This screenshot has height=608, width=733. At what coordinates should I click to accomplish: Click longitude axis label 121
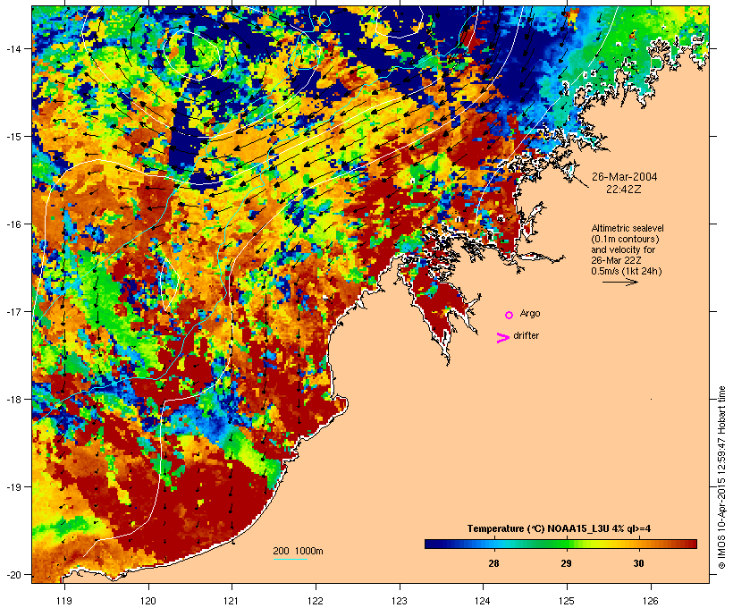232,601
